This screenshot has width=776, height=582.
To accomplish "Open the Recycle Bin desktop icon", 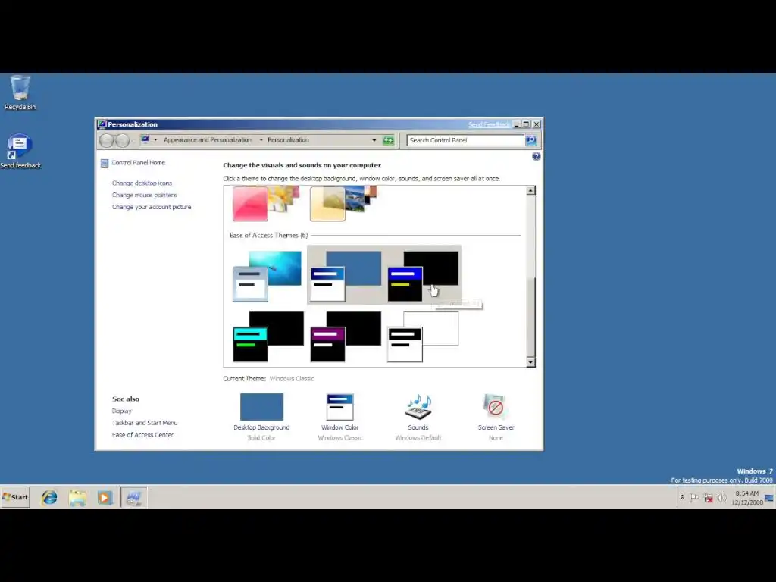I will coord(20,92).
